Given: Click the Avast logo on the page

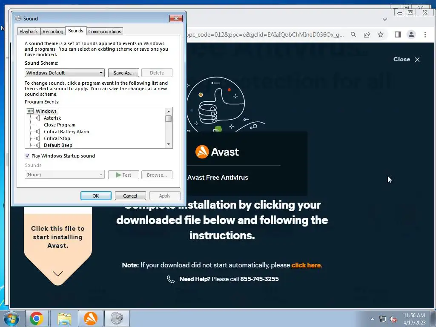Looking at the screenshot, I should (x=217, y=152).
